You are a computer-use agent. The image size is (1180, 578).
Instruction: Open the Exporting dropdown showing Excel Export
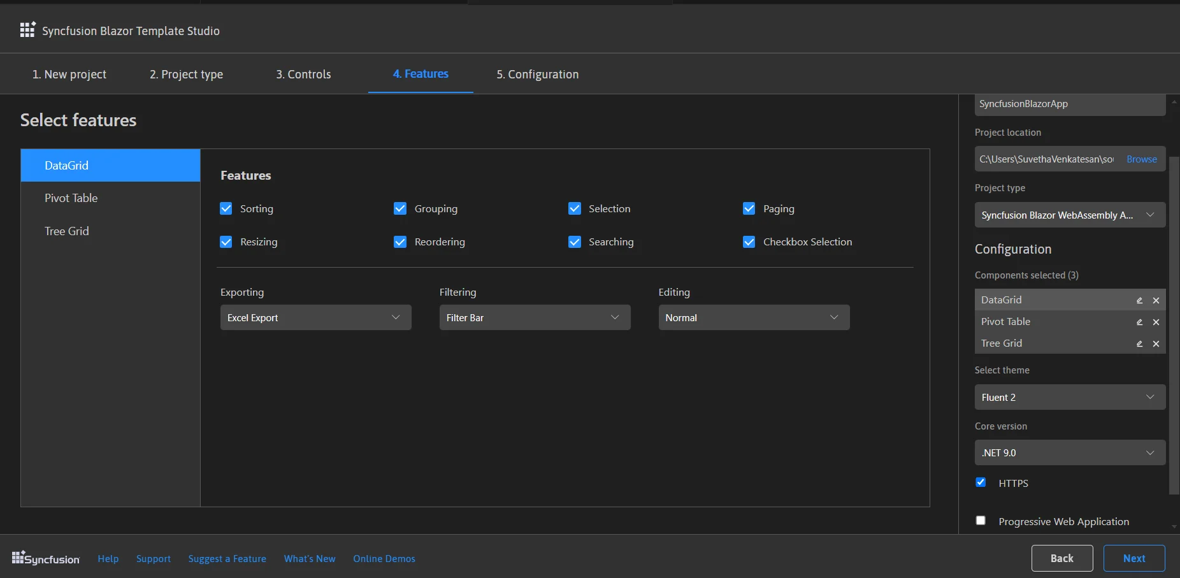click(315, 317)
